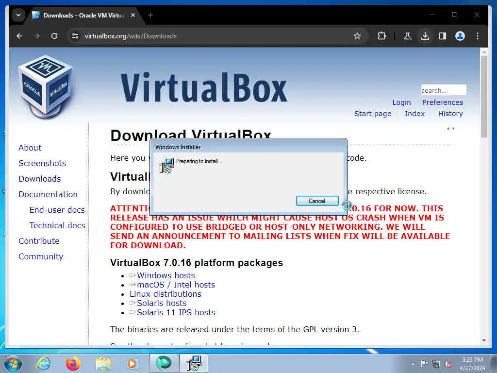Screen dimensions: 497x373
Task: Open the Chrome profile avatar
Action: [460, 36]
